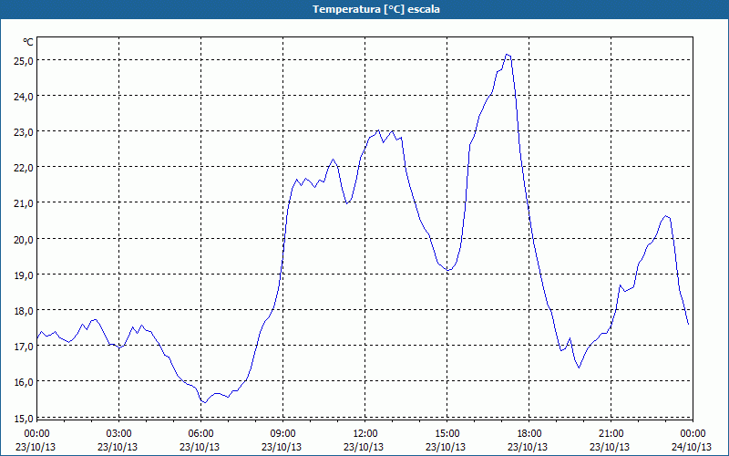Click the 24/10/13 date label

692,447
